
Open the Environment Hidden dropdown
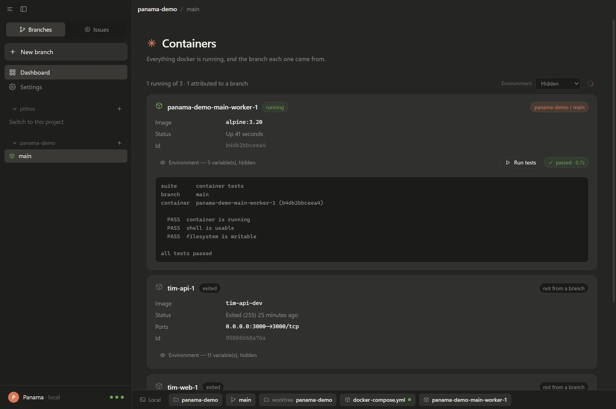point(558,83)
